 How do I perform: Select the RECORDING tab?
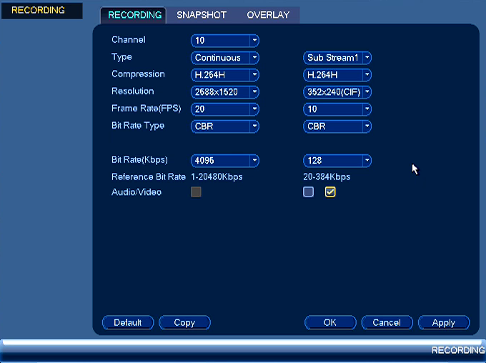coord(134,15)
